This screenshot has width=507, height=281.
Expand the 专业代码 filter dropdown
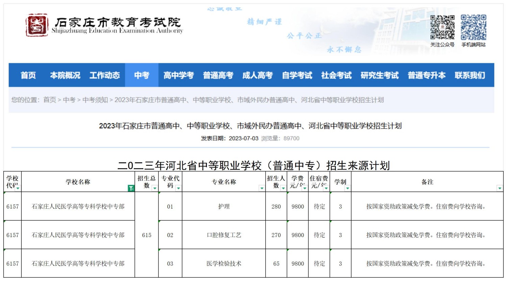point(178,188)
